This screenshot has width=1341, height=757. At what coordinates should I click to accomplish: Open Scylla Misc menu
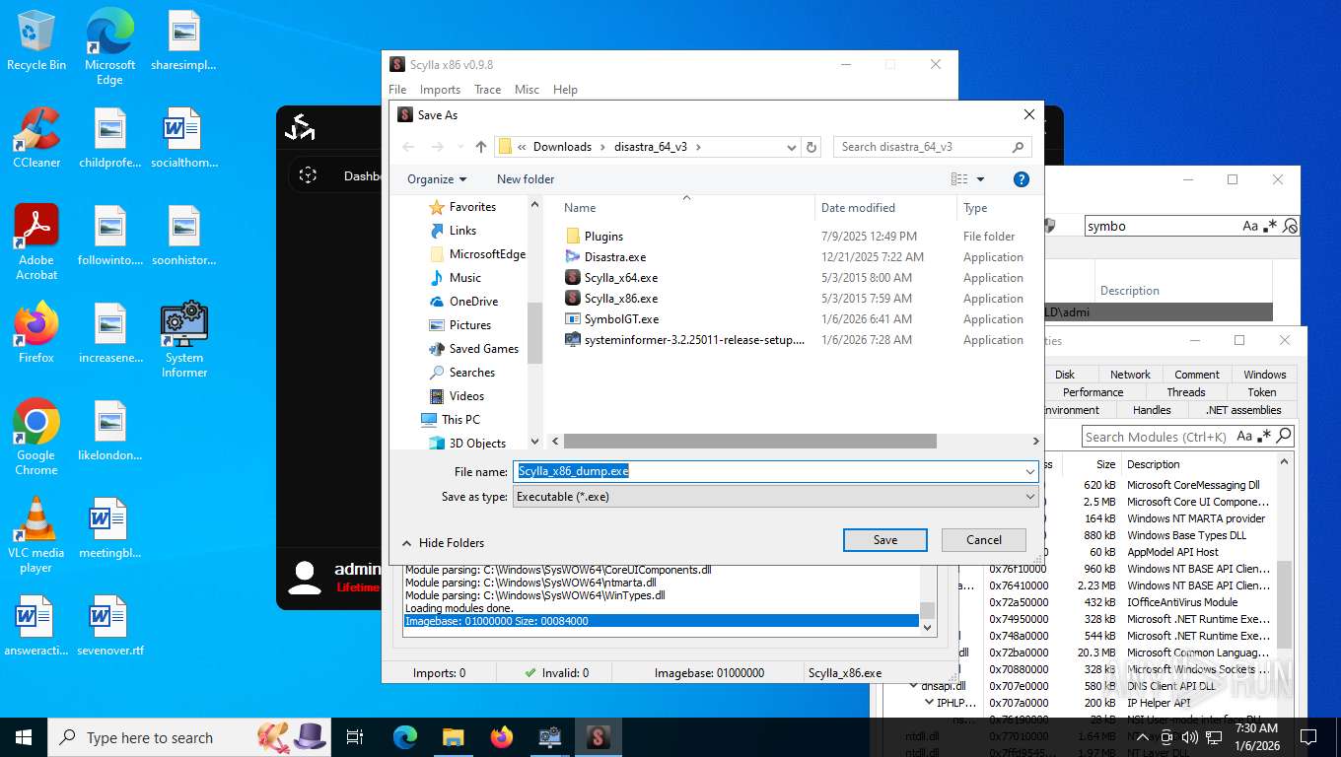(x=527, y=90)
